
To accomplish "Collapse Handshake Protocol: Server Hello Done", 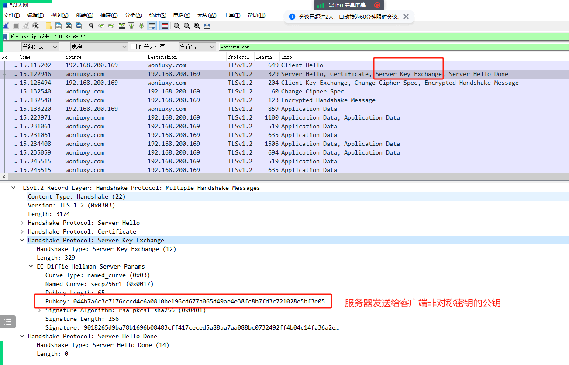I will (22, 336).
